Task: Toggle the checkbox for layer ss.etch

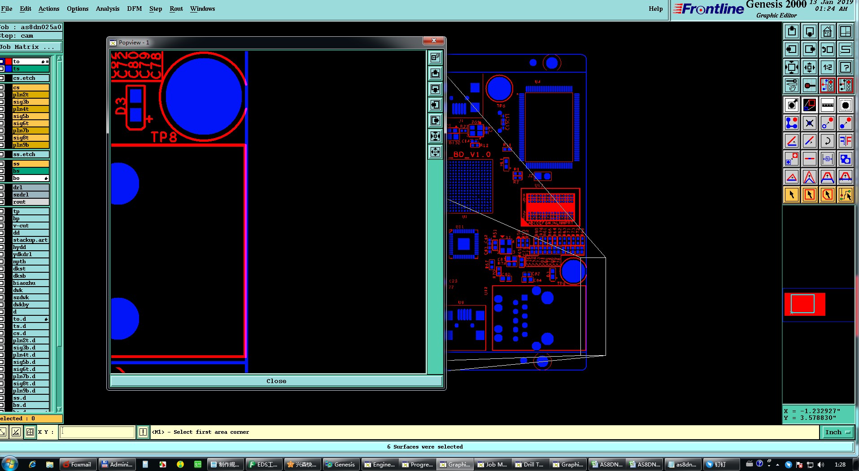Action: [x=2, y=154]
